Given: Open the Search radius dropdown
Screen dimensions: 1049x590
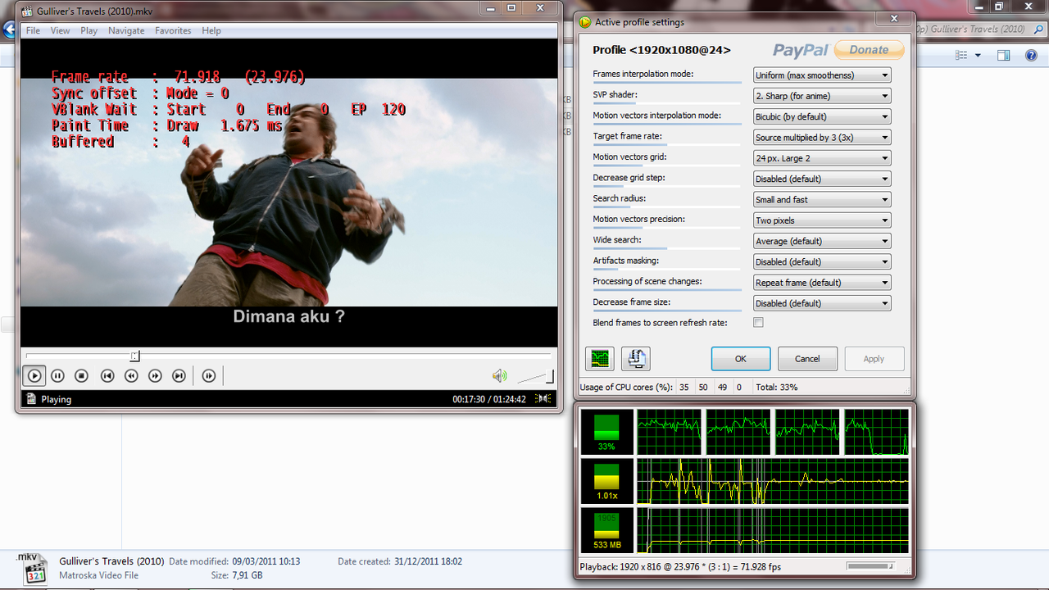Looking at the screenshot, I should tap(822, 200).
